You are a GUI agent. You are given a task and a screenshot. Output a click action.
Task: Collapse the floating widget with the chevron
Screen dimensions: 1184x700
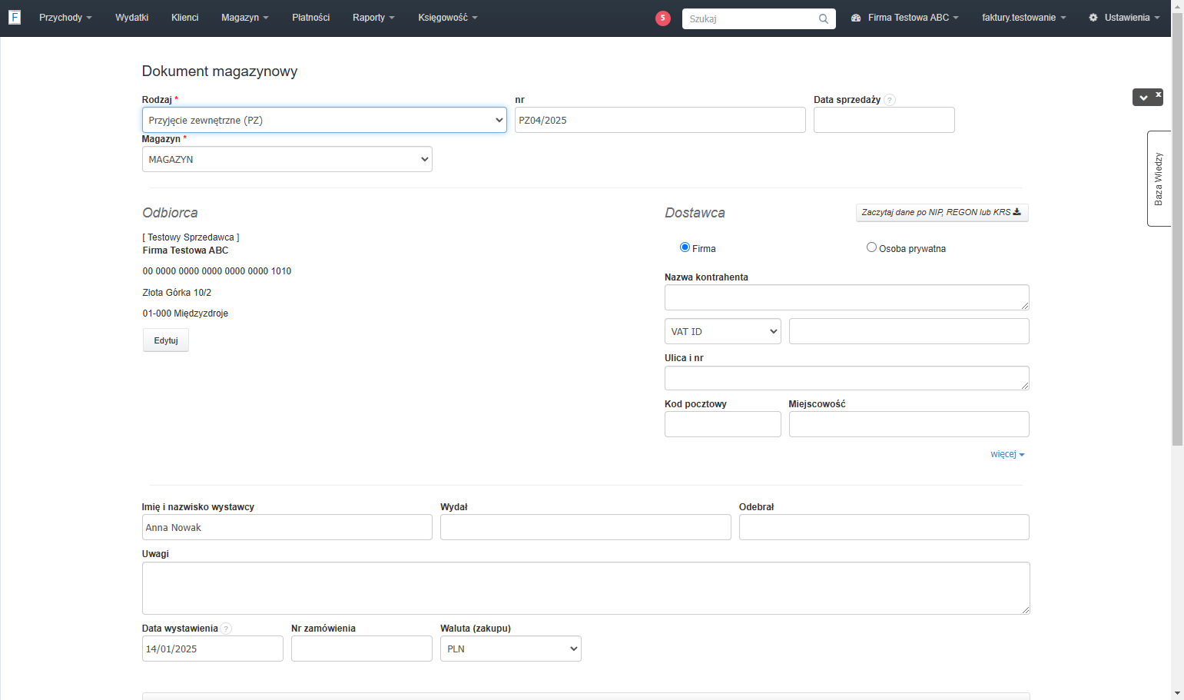tap(1143, 98)
